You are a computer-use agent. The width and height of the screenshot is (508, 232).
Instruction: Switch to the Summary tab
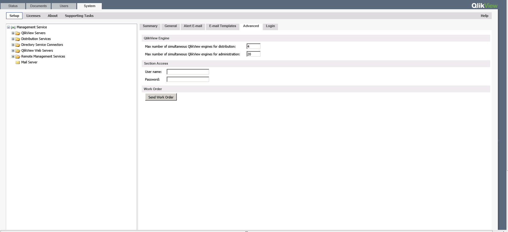click(x=150, y=26)
